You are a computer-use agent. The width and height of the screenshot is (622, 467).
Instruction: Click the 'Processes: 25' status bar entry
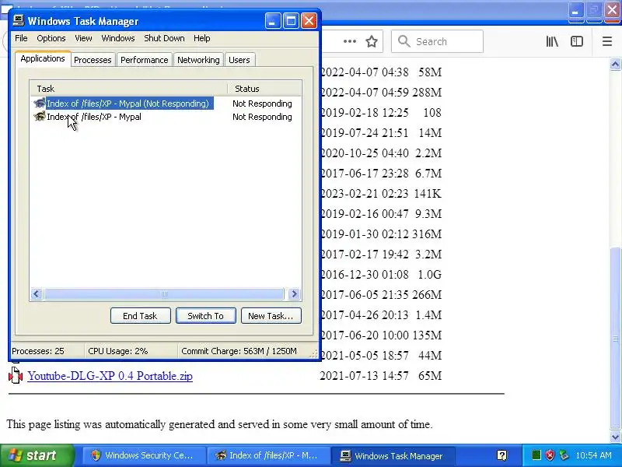coord(37,351)
